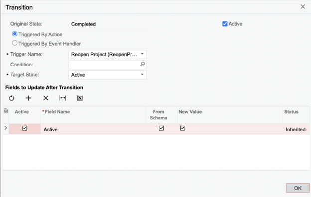Export grid to Excel icon
Viewport: 311px width, 197px height.
tap(80, 98)
